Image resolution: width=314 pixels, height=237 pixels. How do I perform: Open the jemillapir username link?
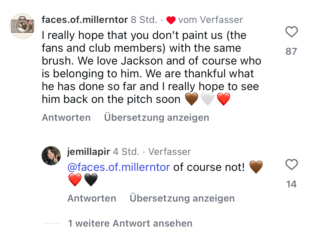coord(88,152)
